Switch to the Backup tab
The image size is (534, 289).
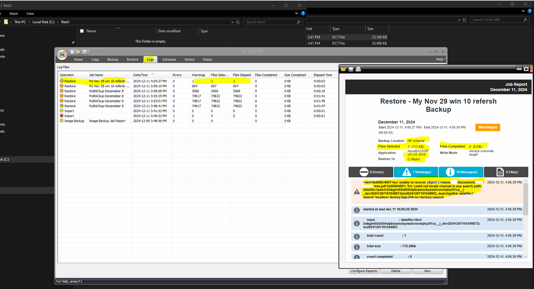pos(113,59)
